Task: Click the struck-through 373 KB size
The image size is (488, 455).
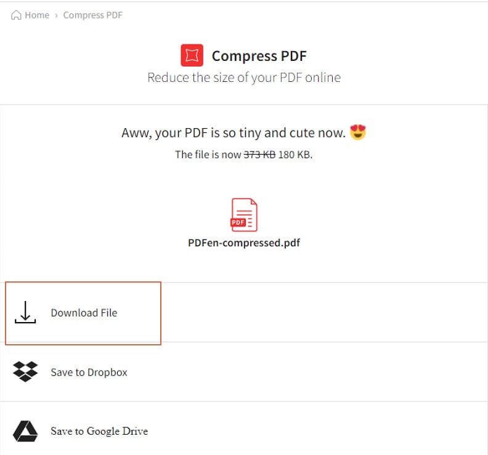Action: point(259,155)
